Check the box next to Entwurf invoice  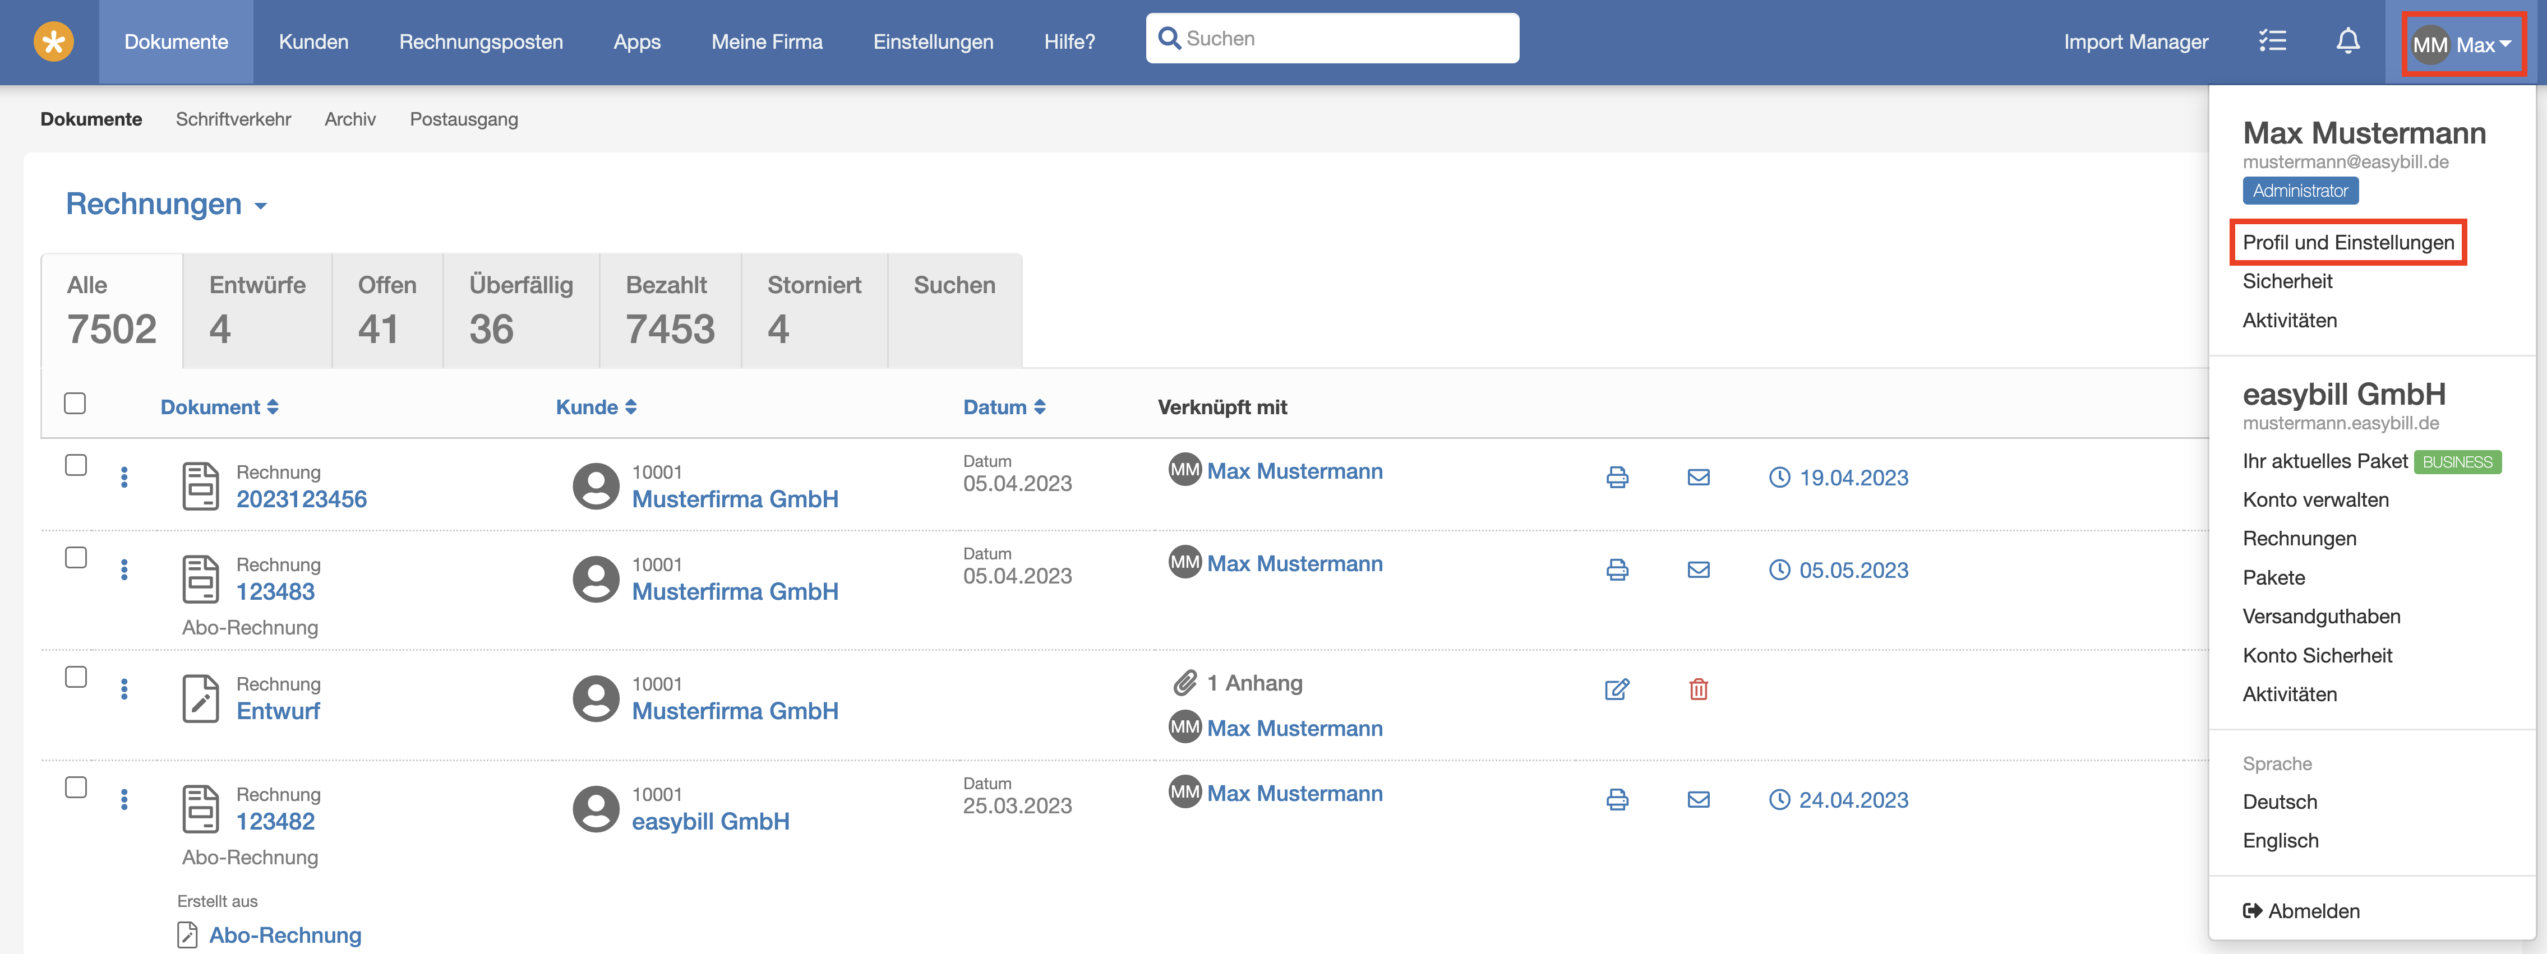click(x=75, y=677)
